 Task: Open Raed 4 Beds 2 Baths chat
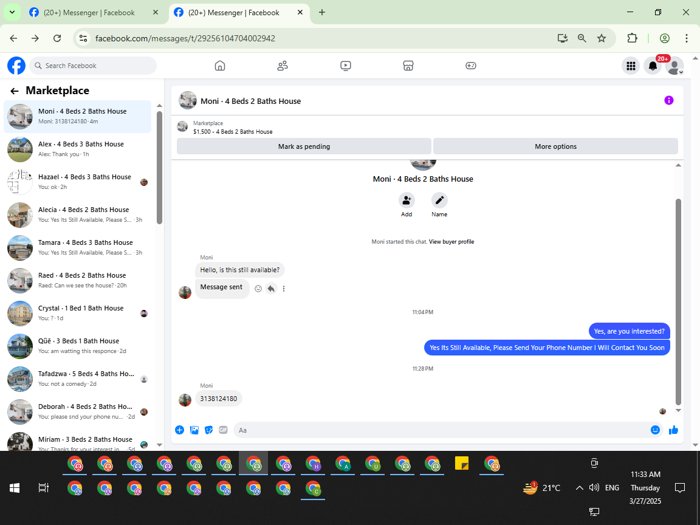[78, 280]
